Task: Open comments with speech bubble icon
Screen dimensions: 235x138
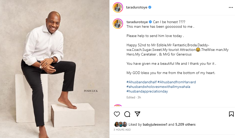Action: click(127, 114)
